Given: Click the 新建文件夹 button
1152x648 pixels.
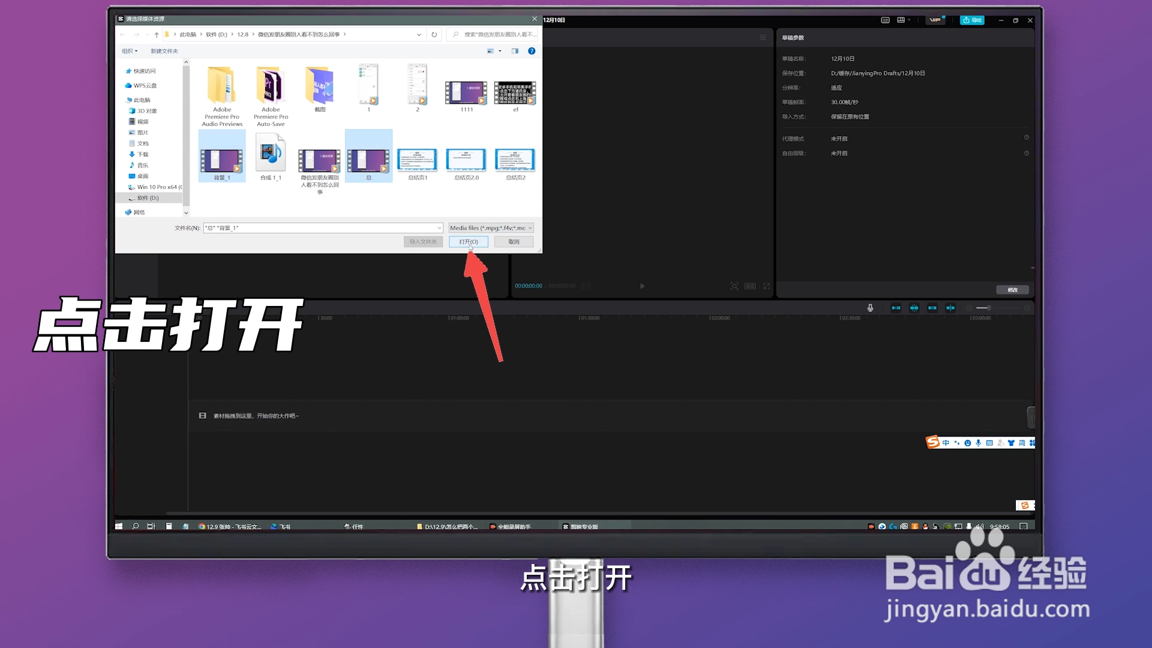Looking at the screenshot, I should coord(164,51).
